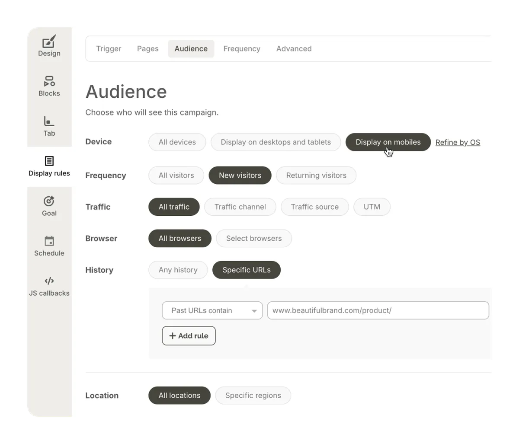Open the Design section icon
The height and width of the screenshot is (444, 519).
49,42
